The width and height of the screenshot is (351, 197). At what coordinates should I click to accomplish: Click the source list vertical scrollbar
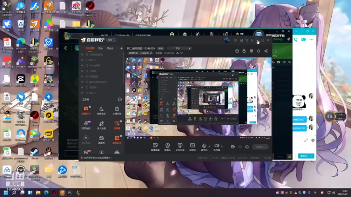[x=124, y=68]
